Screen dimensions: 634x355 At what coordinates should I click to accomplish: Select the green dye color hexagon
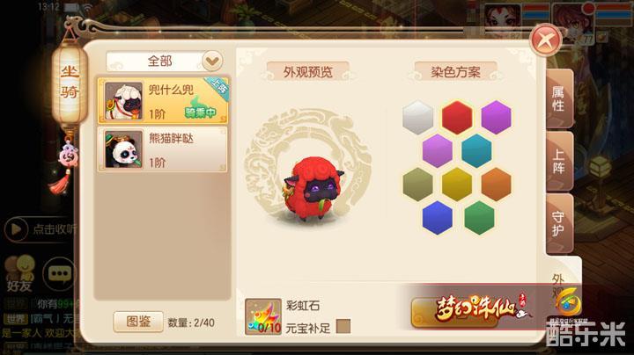tap(479, 218)
